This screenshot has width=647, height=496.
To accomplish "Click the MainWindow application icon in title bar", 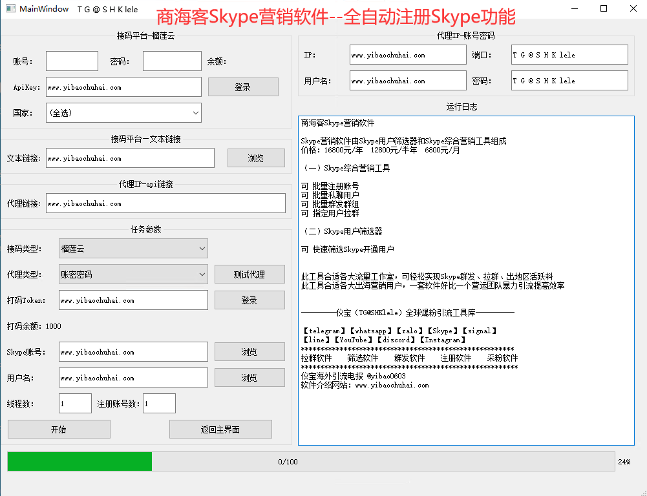I will (10, 9).
